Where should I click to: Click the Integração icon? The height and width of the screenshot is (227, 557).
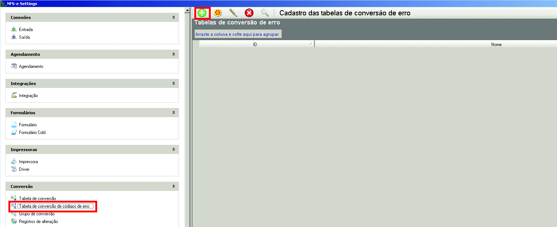point(14,96)
